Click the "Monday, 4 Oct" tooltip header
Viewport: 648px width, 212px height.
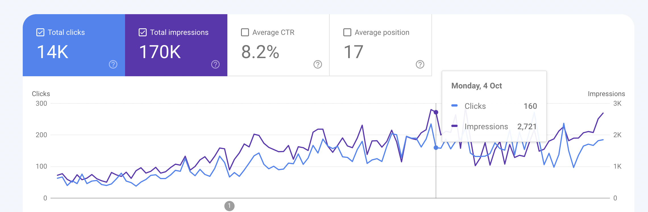(x=477, y=86)
